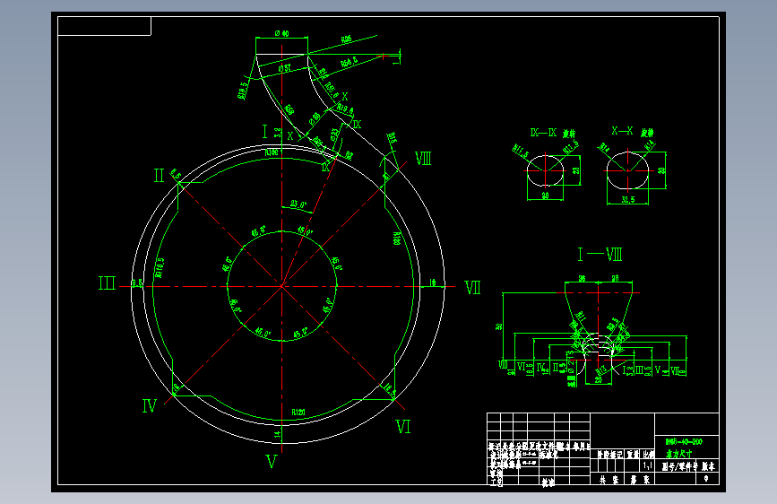Viewport: 777px width, 504px height.
Task: Select the 14 dimension above marker V
Action: [x=278, y=433]
